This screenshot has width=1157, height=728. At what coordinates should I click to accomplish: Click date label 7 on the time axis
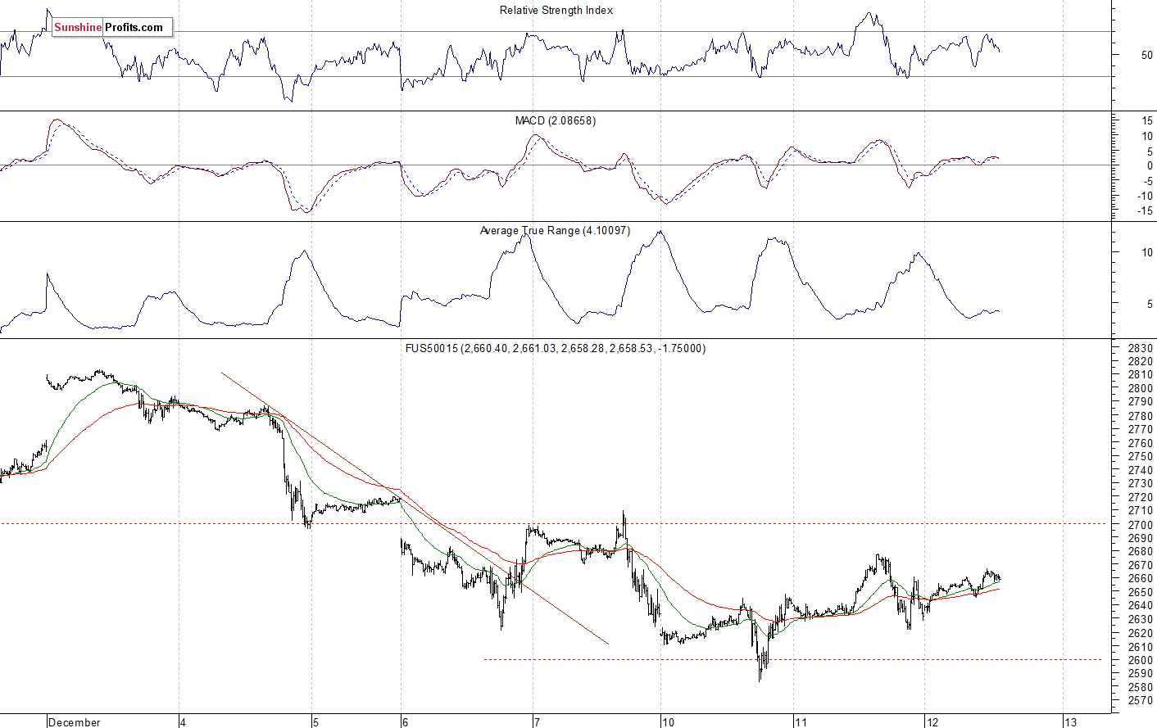click(x=537, y=722)
